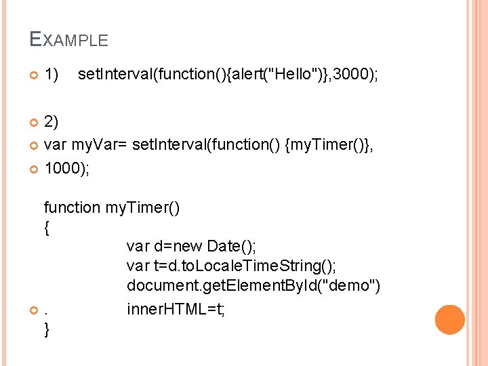
Task: Click the "1000);" text
Action: click(x=66, y=169)
